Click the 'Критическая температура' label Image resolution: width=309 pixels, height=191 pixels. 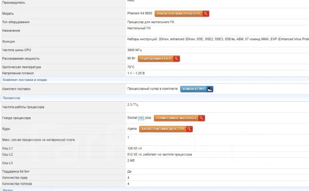point(21,67)
